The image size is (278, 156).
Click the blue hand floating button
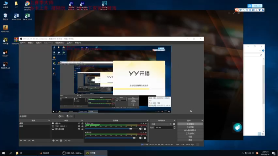238,127
